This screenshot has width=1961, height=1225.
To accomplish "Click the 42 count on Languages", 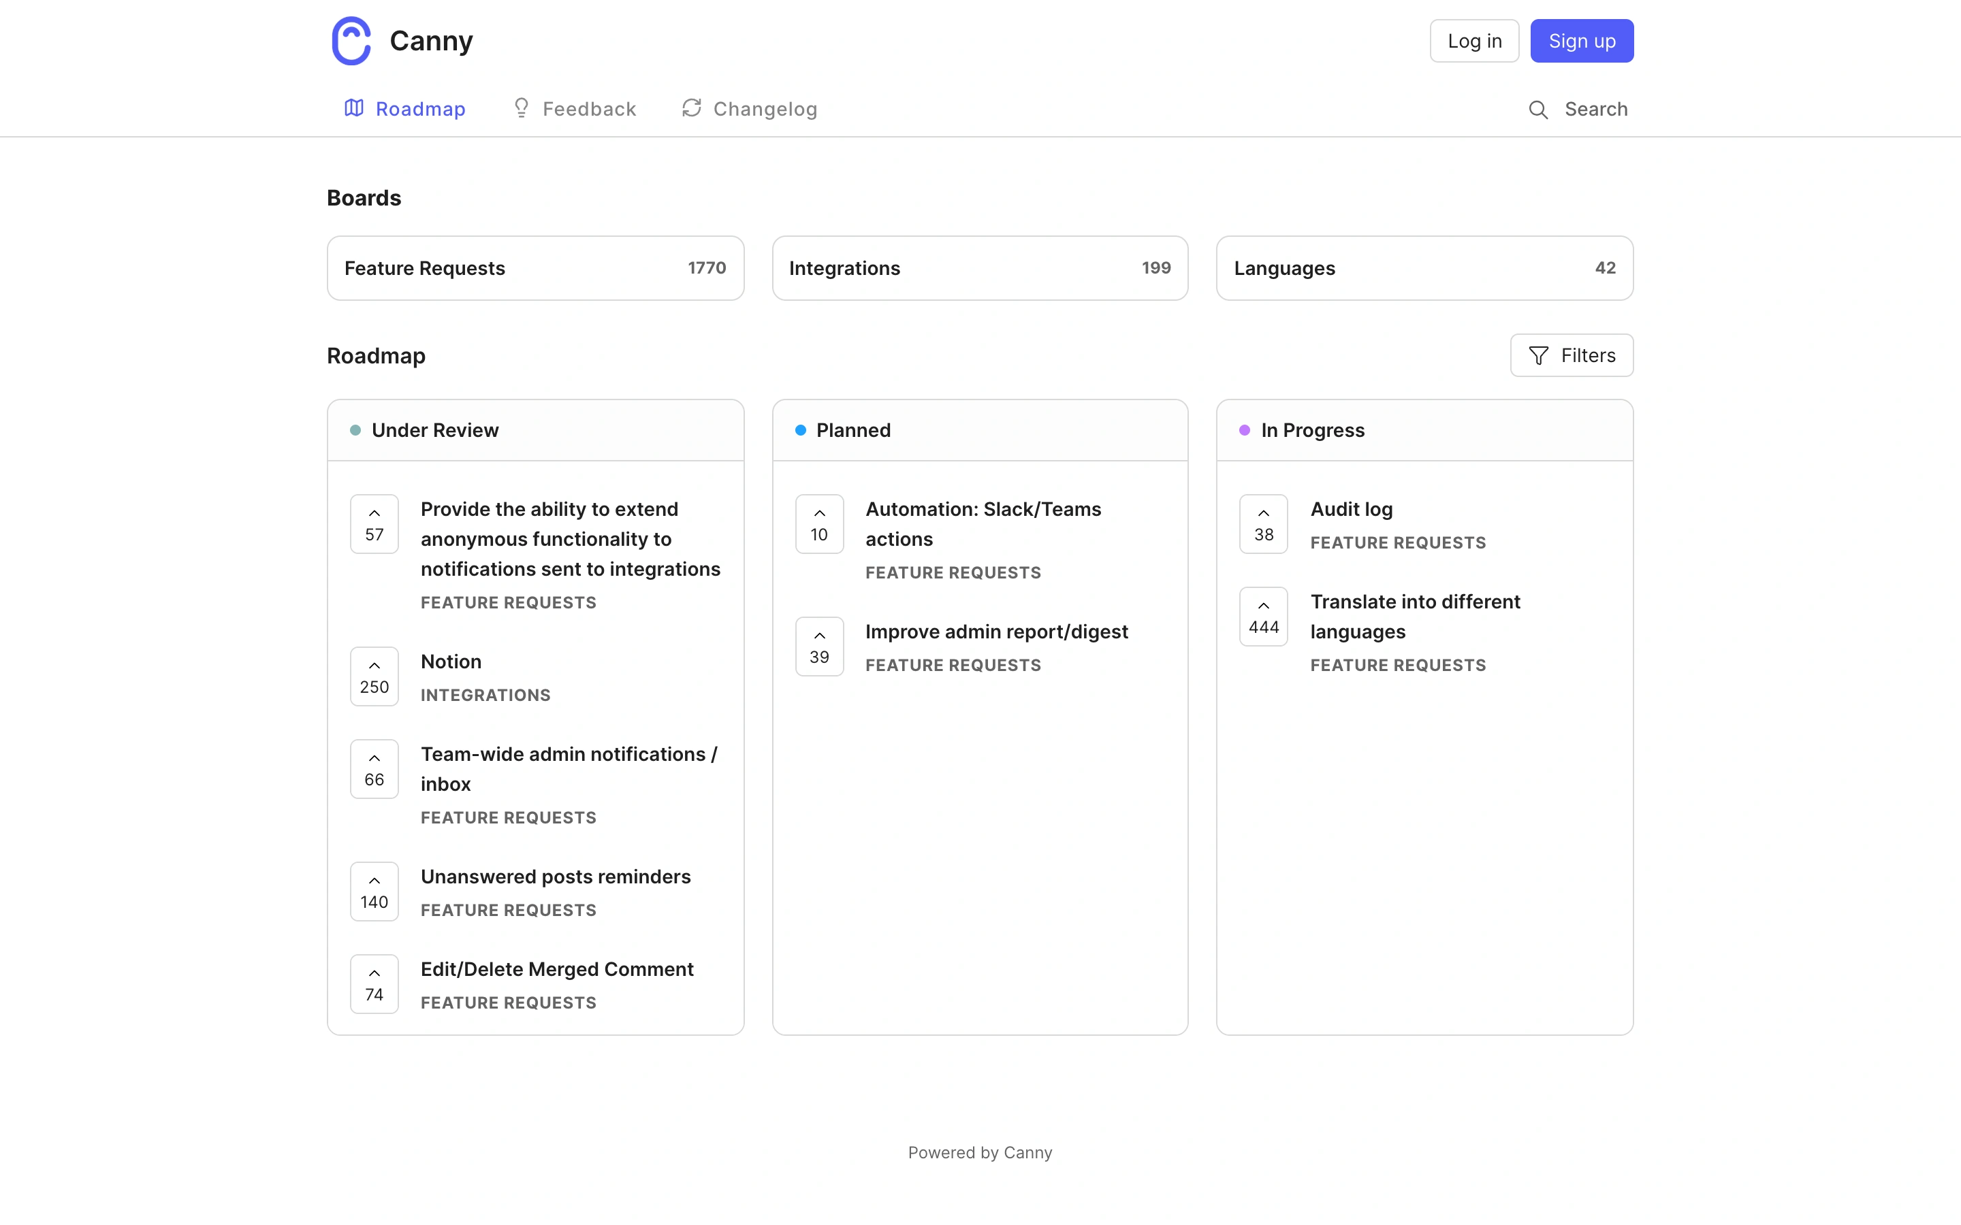I will [x=1606, y=268].
